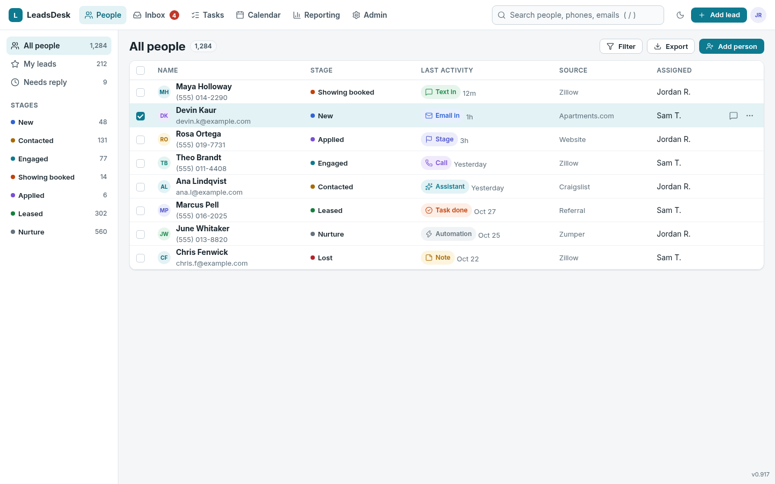Filter by Engaged stage in sidebar

coord(59,159)
